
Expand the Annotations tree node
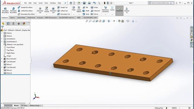point(2,39)
